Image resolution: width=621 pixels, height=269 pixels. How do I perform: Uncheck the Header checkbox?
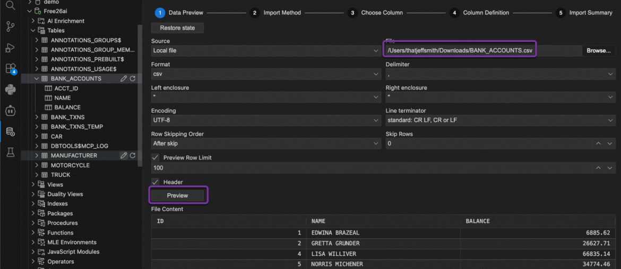coord(156,182)
